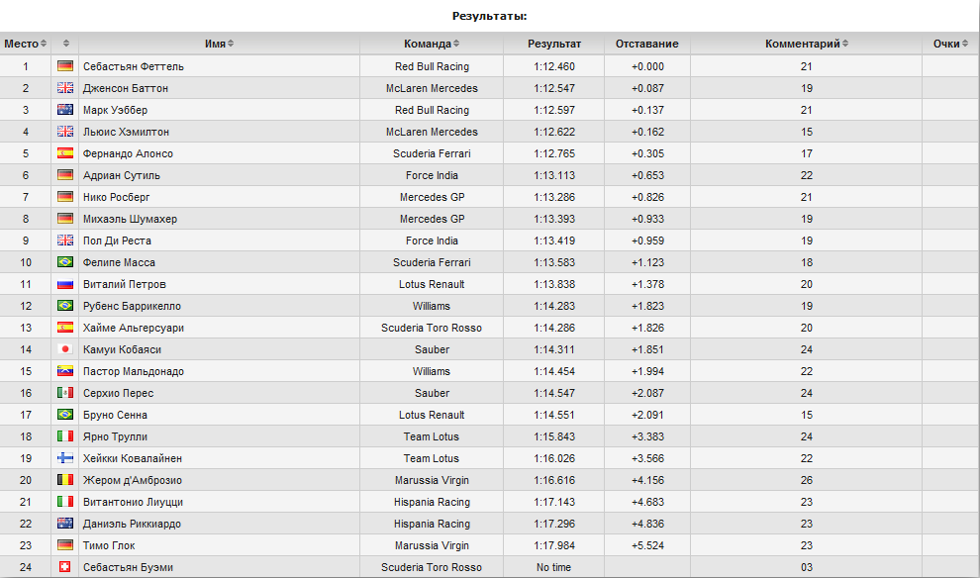Sort by Команда column arrows

click(x=456, y=44)
